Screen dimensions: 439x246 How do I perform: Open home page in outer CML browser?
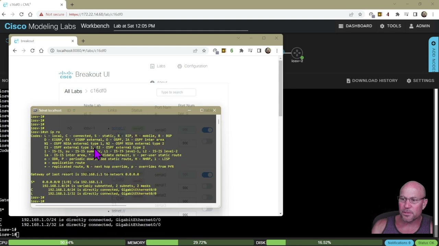click(30, 14)
